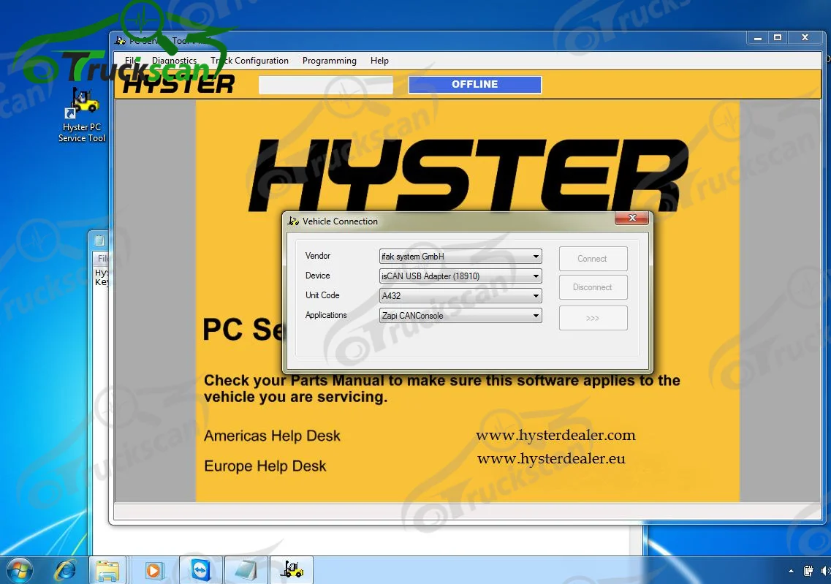Click the volume speaker tray icon
The image size is (831, 584).
pyautogui.click(x=824, y=571)
